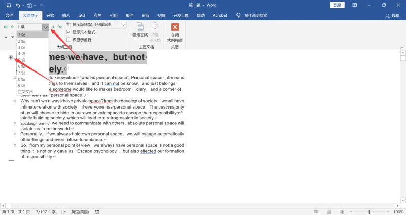Select 3 级 in the level list
406x215 pixels.
click(x=32, y=47)
